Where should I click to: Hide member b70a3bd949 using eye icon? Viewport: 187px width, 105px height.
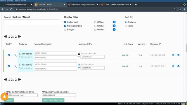pyautogui.click(x=179, y=66)
